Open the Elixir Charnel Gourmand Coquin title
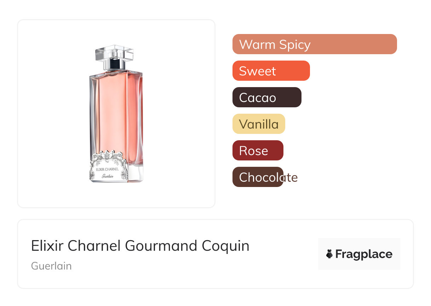Screen dimensions: 431x306 [140, 246]
